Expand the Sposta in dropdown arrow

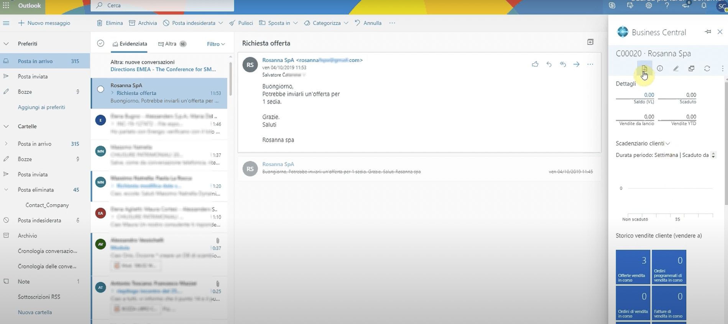(x=295, y=23)
